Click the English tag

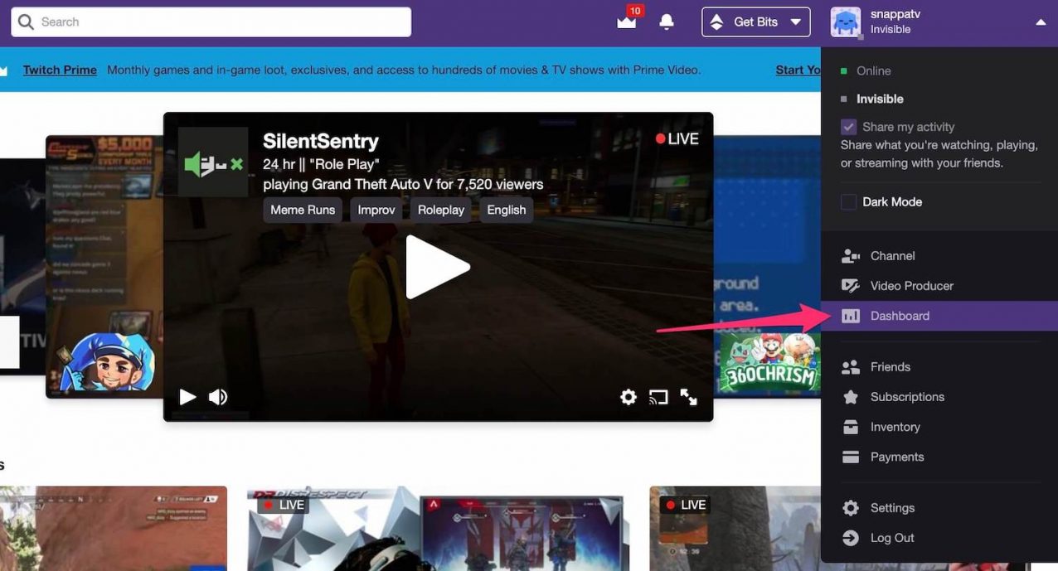[x=507, y=210]
